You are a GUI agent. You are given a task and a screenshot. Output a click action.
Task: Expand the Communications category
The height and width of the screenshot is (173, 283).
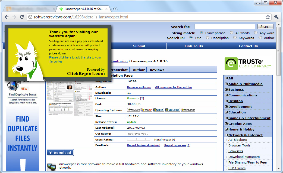click(x=226, y=95)
